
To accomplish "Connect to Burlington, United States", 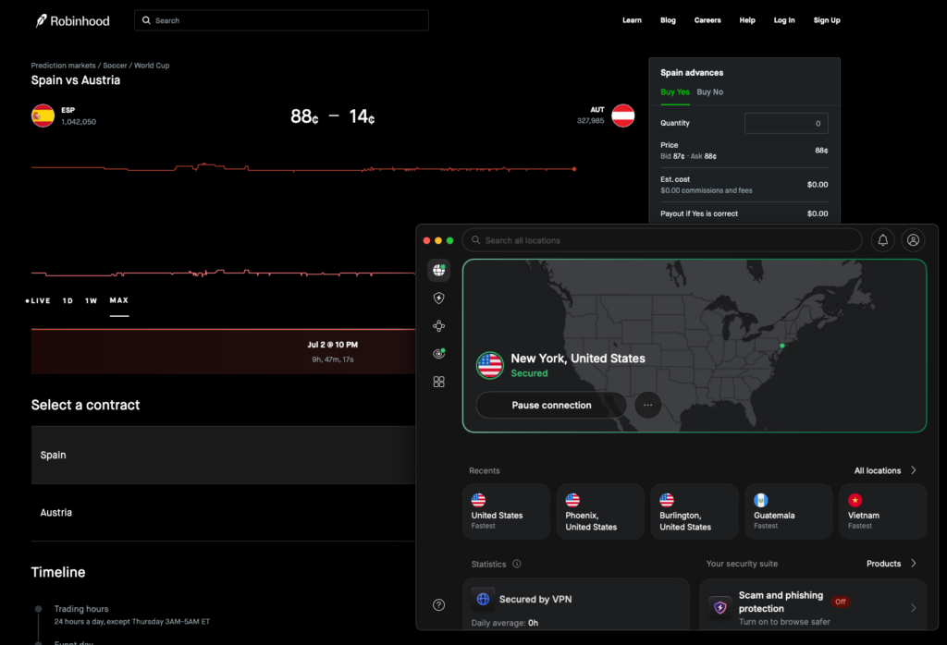I will (x=695, y=512).
